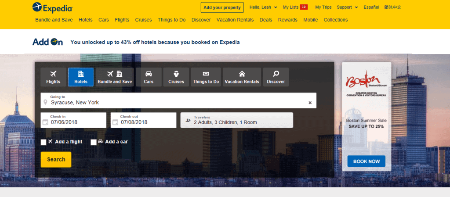Click the car icon beside Add a car
450x197 pixels.
click(101, 141)
